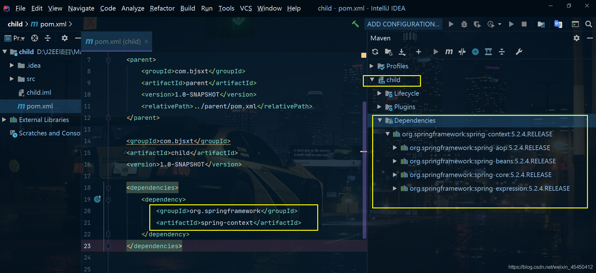Image resolution: width=596 pixels, height=273 pixels.
Task: Run the current configuration
Action: click(x=451, y=24)
